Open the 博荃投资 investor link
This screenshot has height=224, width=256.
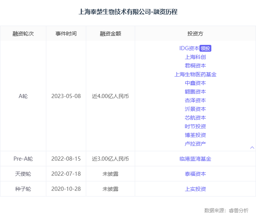(x=195, y=135)
